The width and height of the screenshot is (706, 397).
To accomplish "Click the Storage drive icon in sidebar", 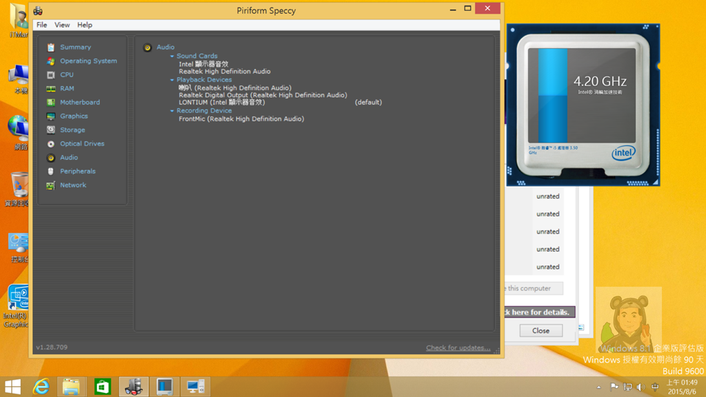I will tap(51, 130).
